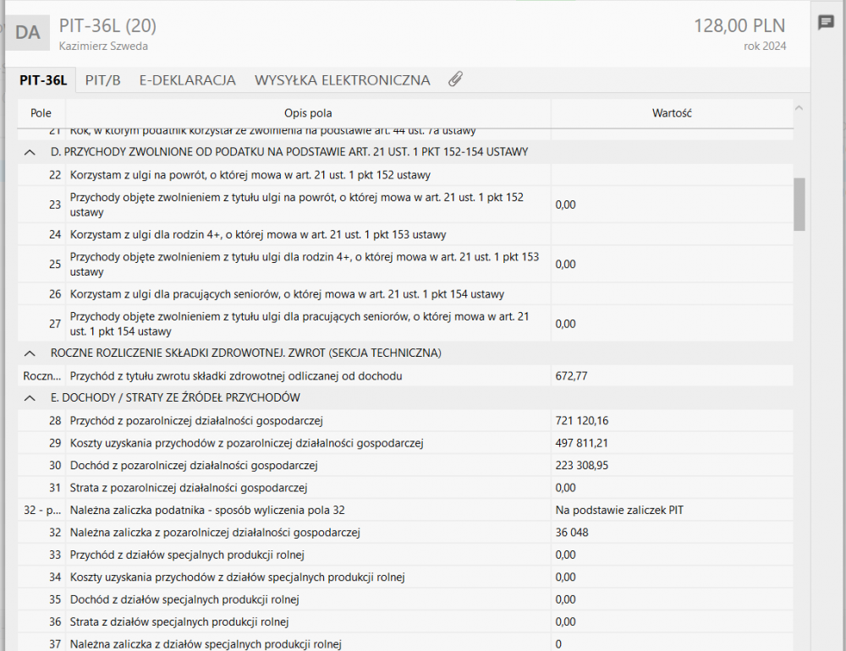The image size is (846, 651).
Task: Select the PIT-36L tab
Action: pos(42,80)
